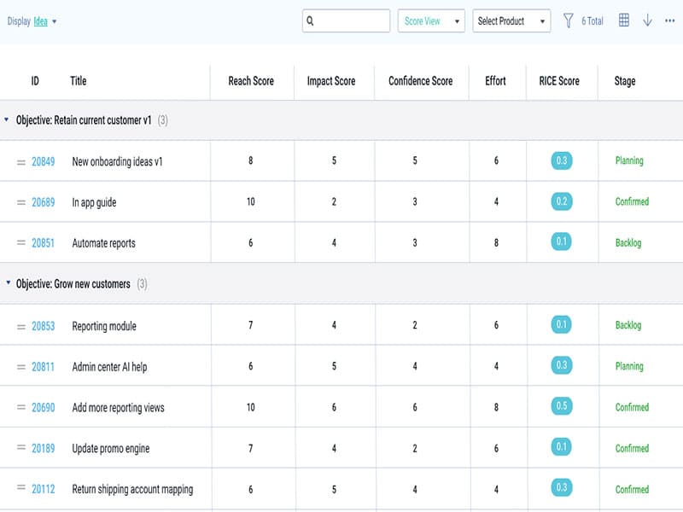This screenshot has height=512, width=683.
Task: Sort by Reach Score column header
Action: tap(251, 81)
